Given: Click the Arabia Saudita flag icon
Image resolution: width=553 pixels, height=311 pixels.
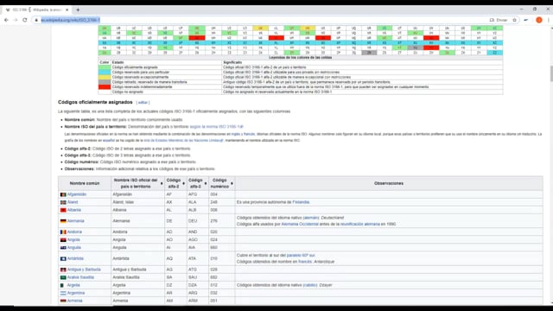Looking at the screenshot, I should 63,277.
